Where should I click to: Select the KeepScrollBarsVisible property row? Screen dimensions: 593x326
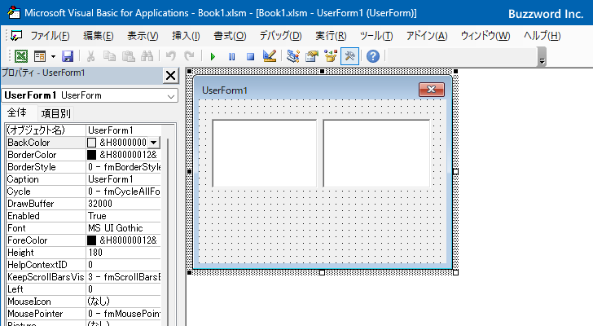[83, 277]
